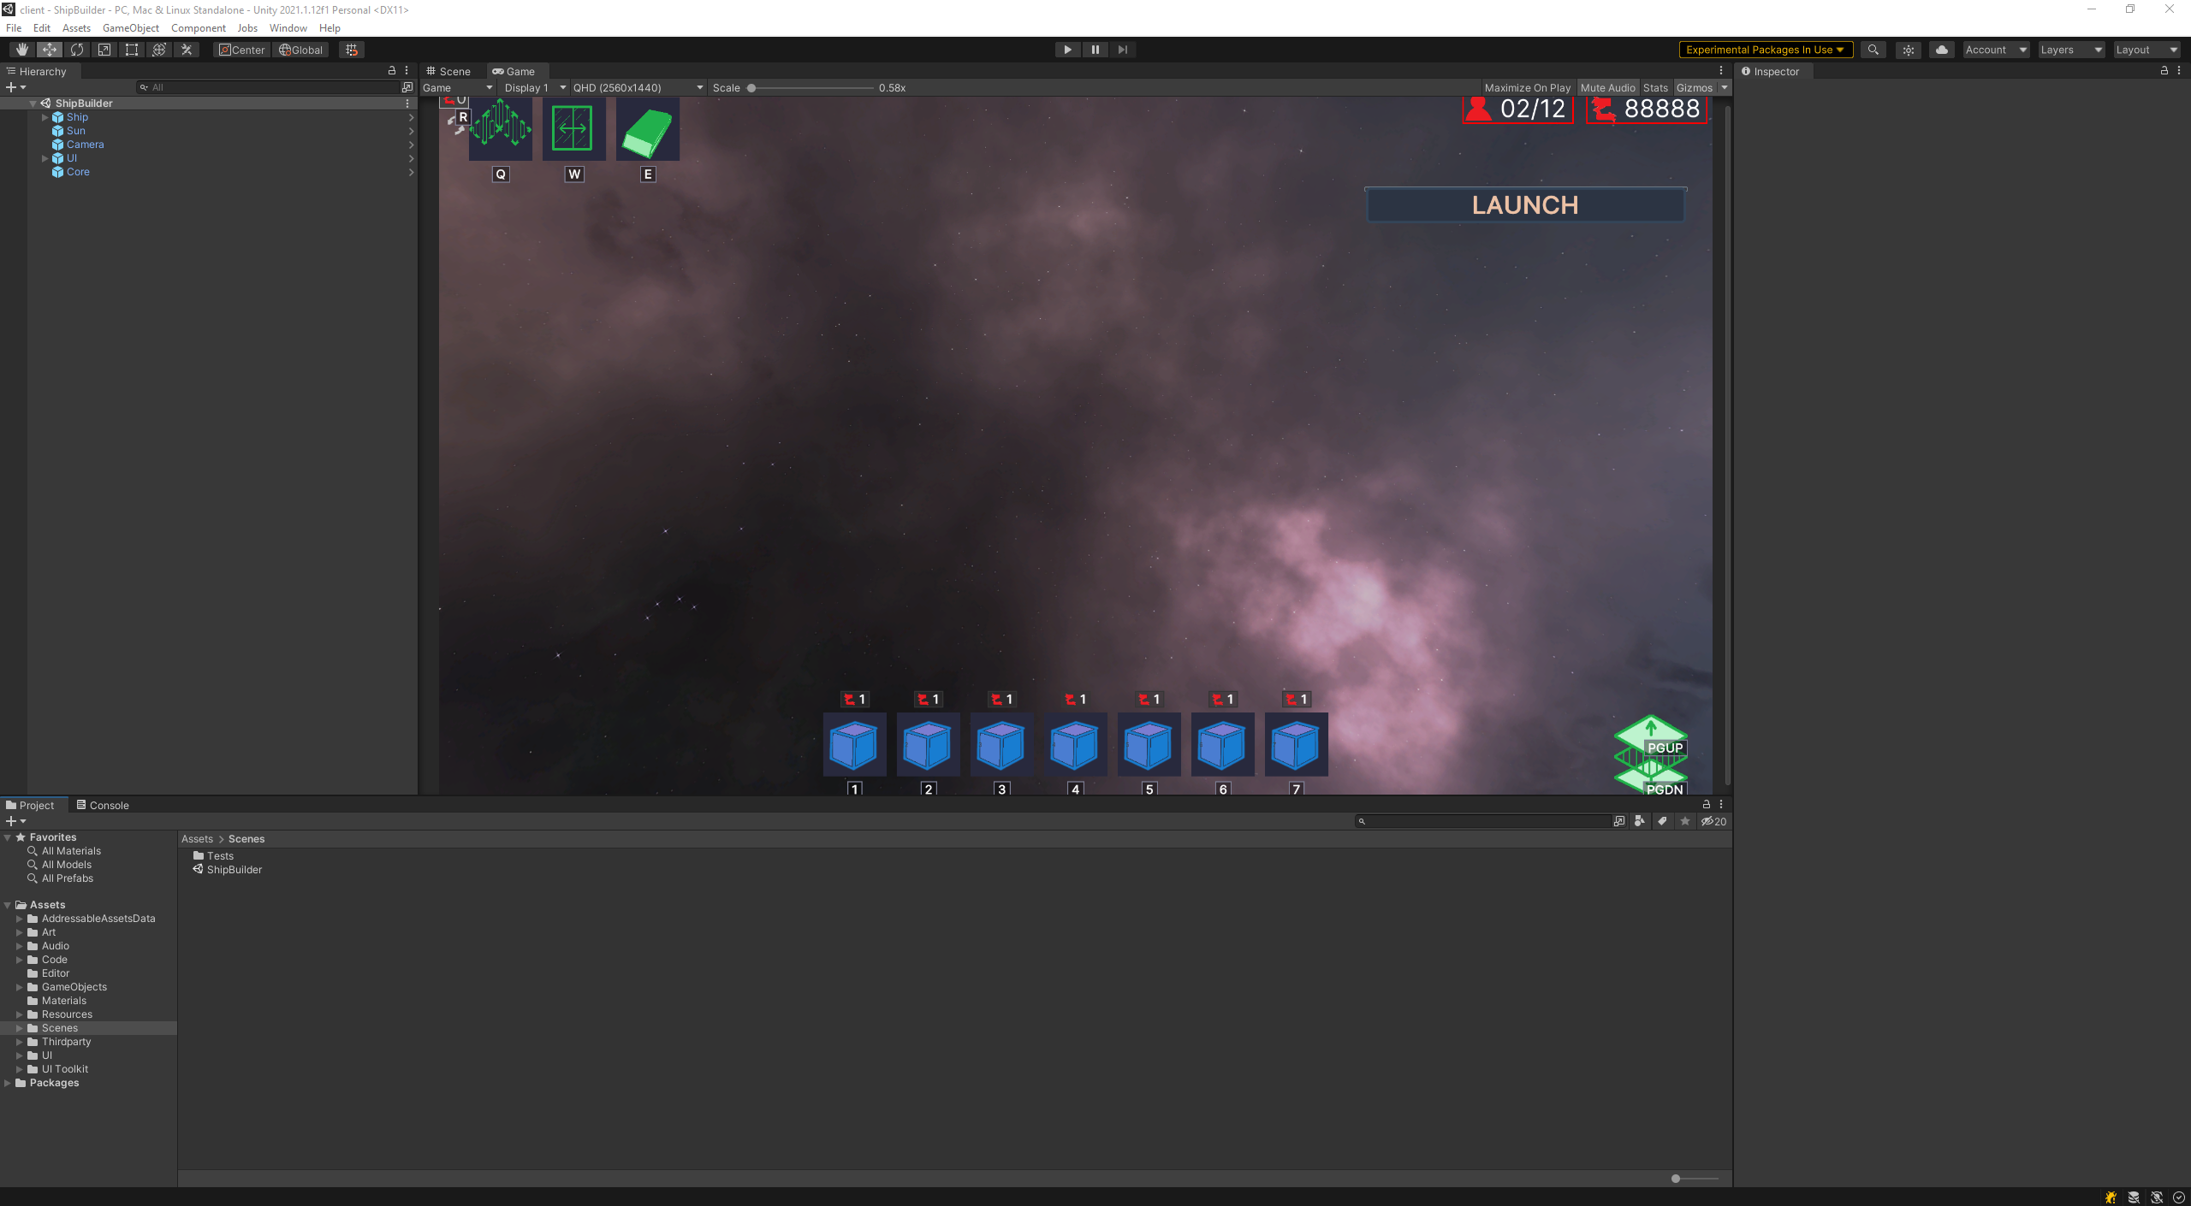Click search by type icon in Project
This screenshot has height=1206, width=2191.
point(1640,821)
